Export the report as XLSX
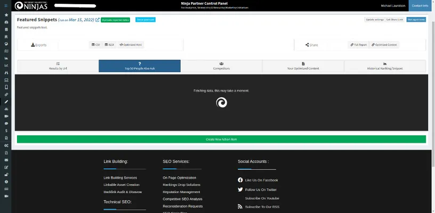Viewport: 435px width, 213px height. click(109, 45)
